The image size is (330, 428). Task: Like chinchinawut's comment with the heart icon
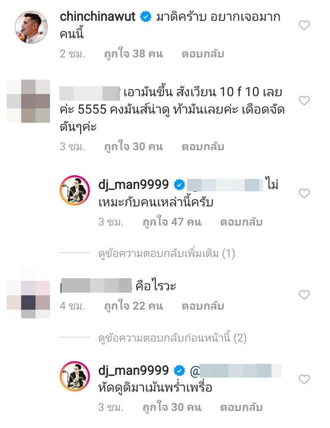pos(304,25)
